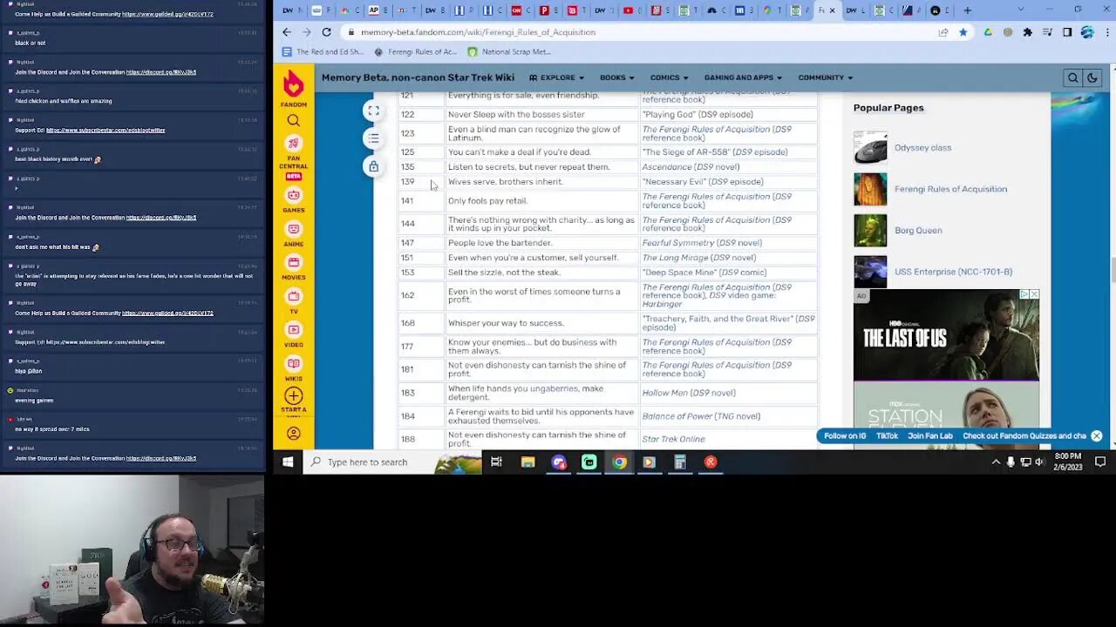Reload the current page
The width and height of the screenshot is (1116, 627).
[x=326, y=32]
